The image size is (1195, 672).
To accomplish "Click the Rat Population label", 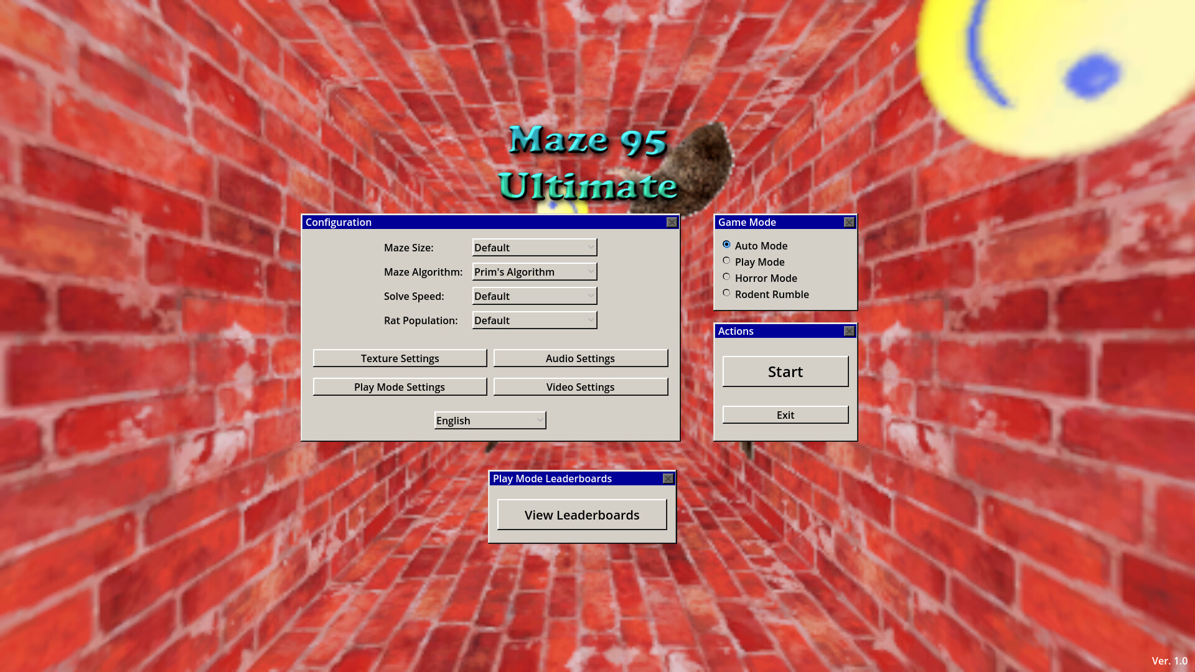I will tap(421, 320).
